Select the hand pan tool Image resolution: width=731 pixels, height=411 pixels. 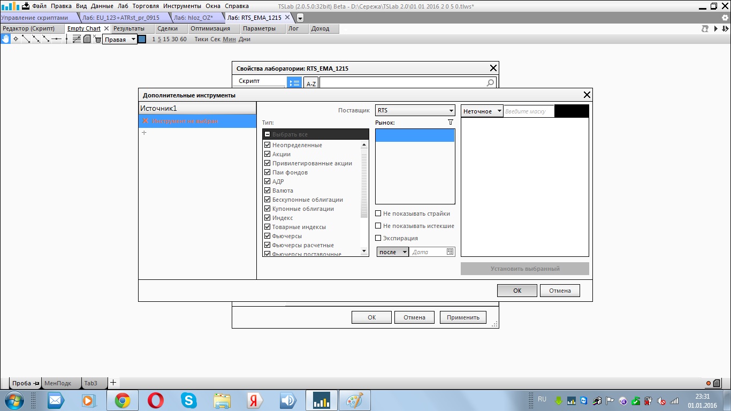click(5, 39)
